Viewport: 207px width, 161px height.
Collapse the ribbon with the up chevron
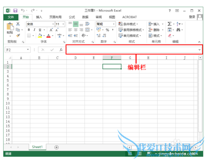tap(199, 42)
